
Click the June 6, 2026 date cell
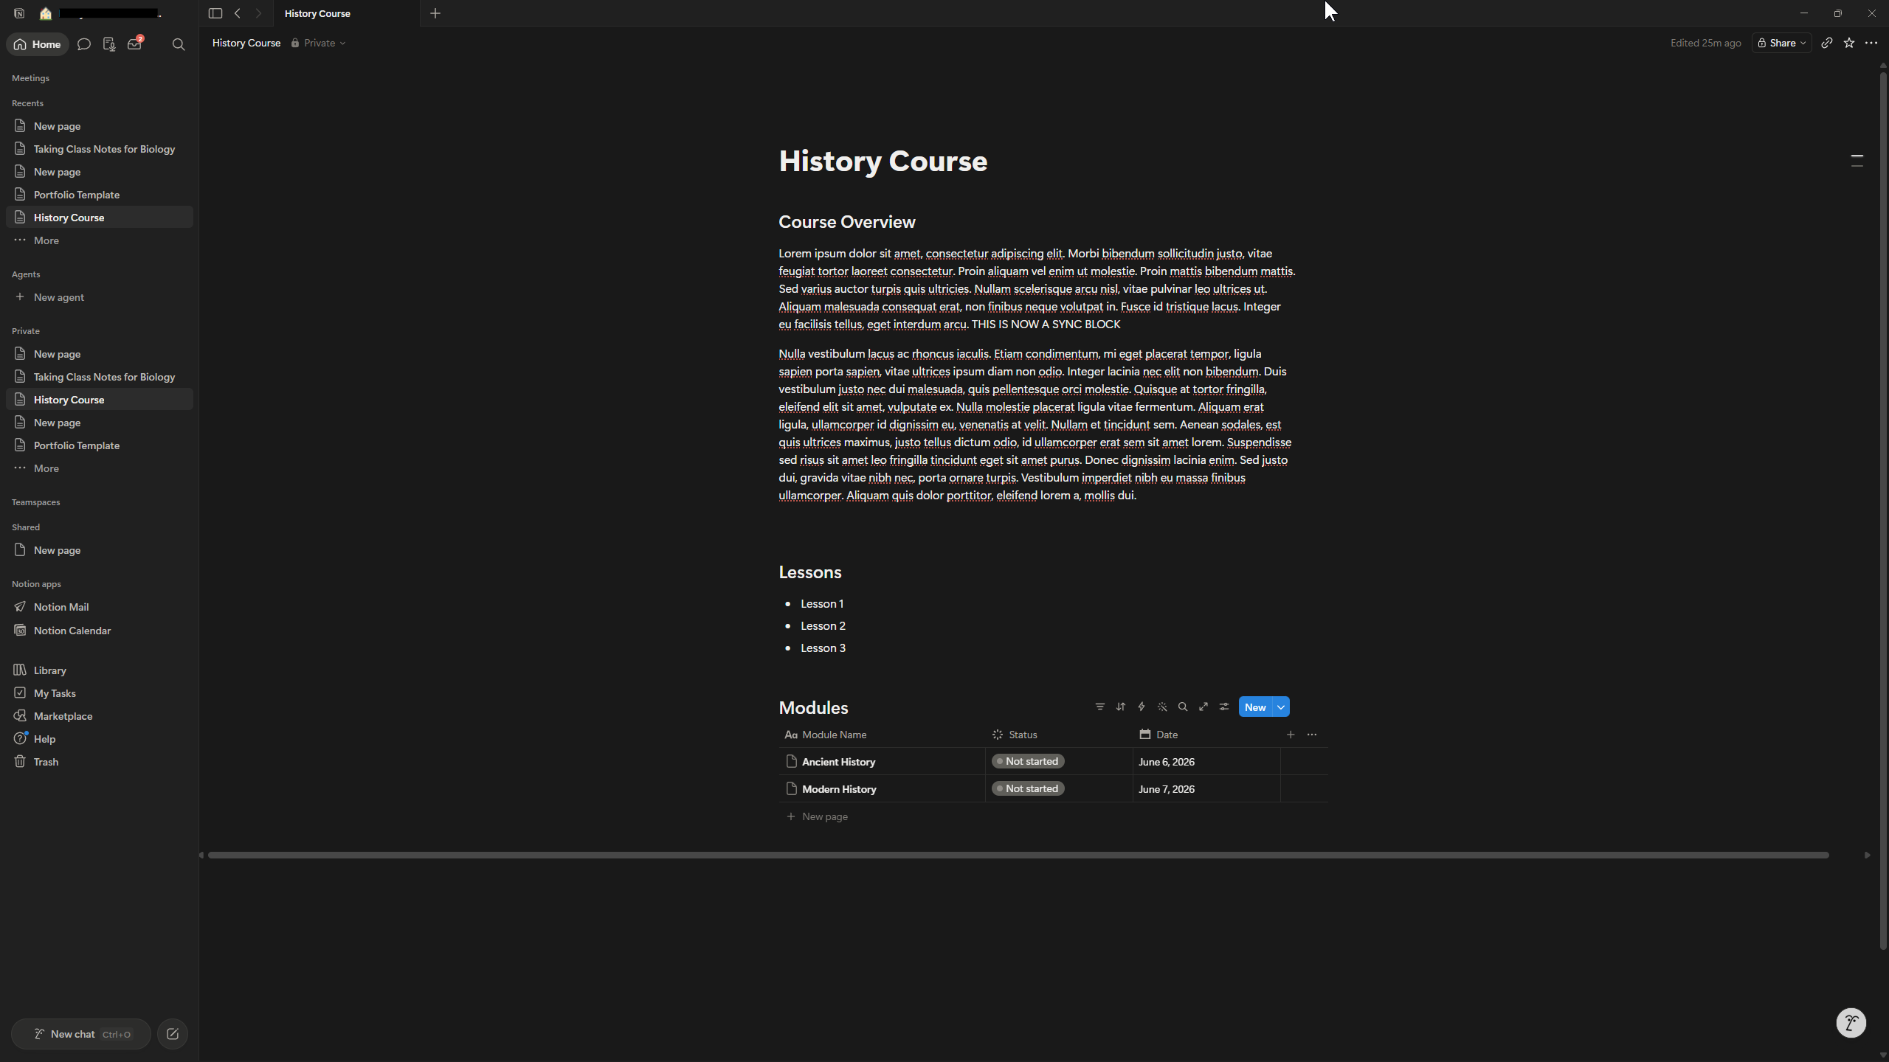(1206, 762)
